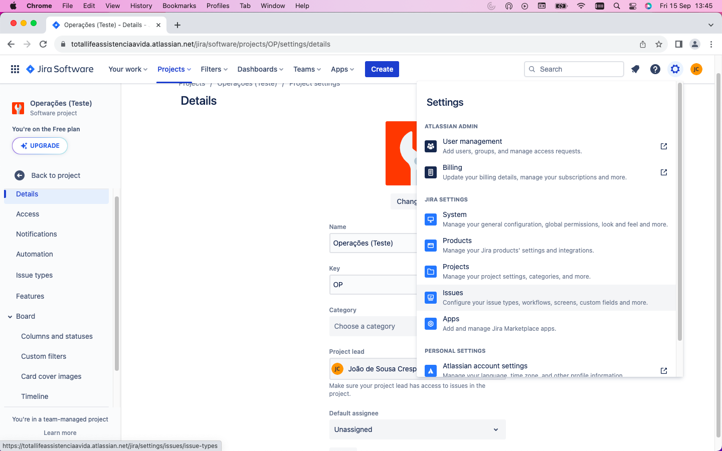This screenshot has height=451, width=722.
Task: Open the Default assignee dropdown
Action: point(417,429)
